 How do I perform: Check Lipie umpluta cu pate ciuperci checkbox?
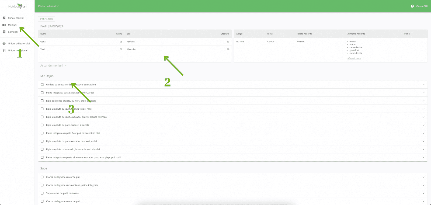[x=42, y=125]
